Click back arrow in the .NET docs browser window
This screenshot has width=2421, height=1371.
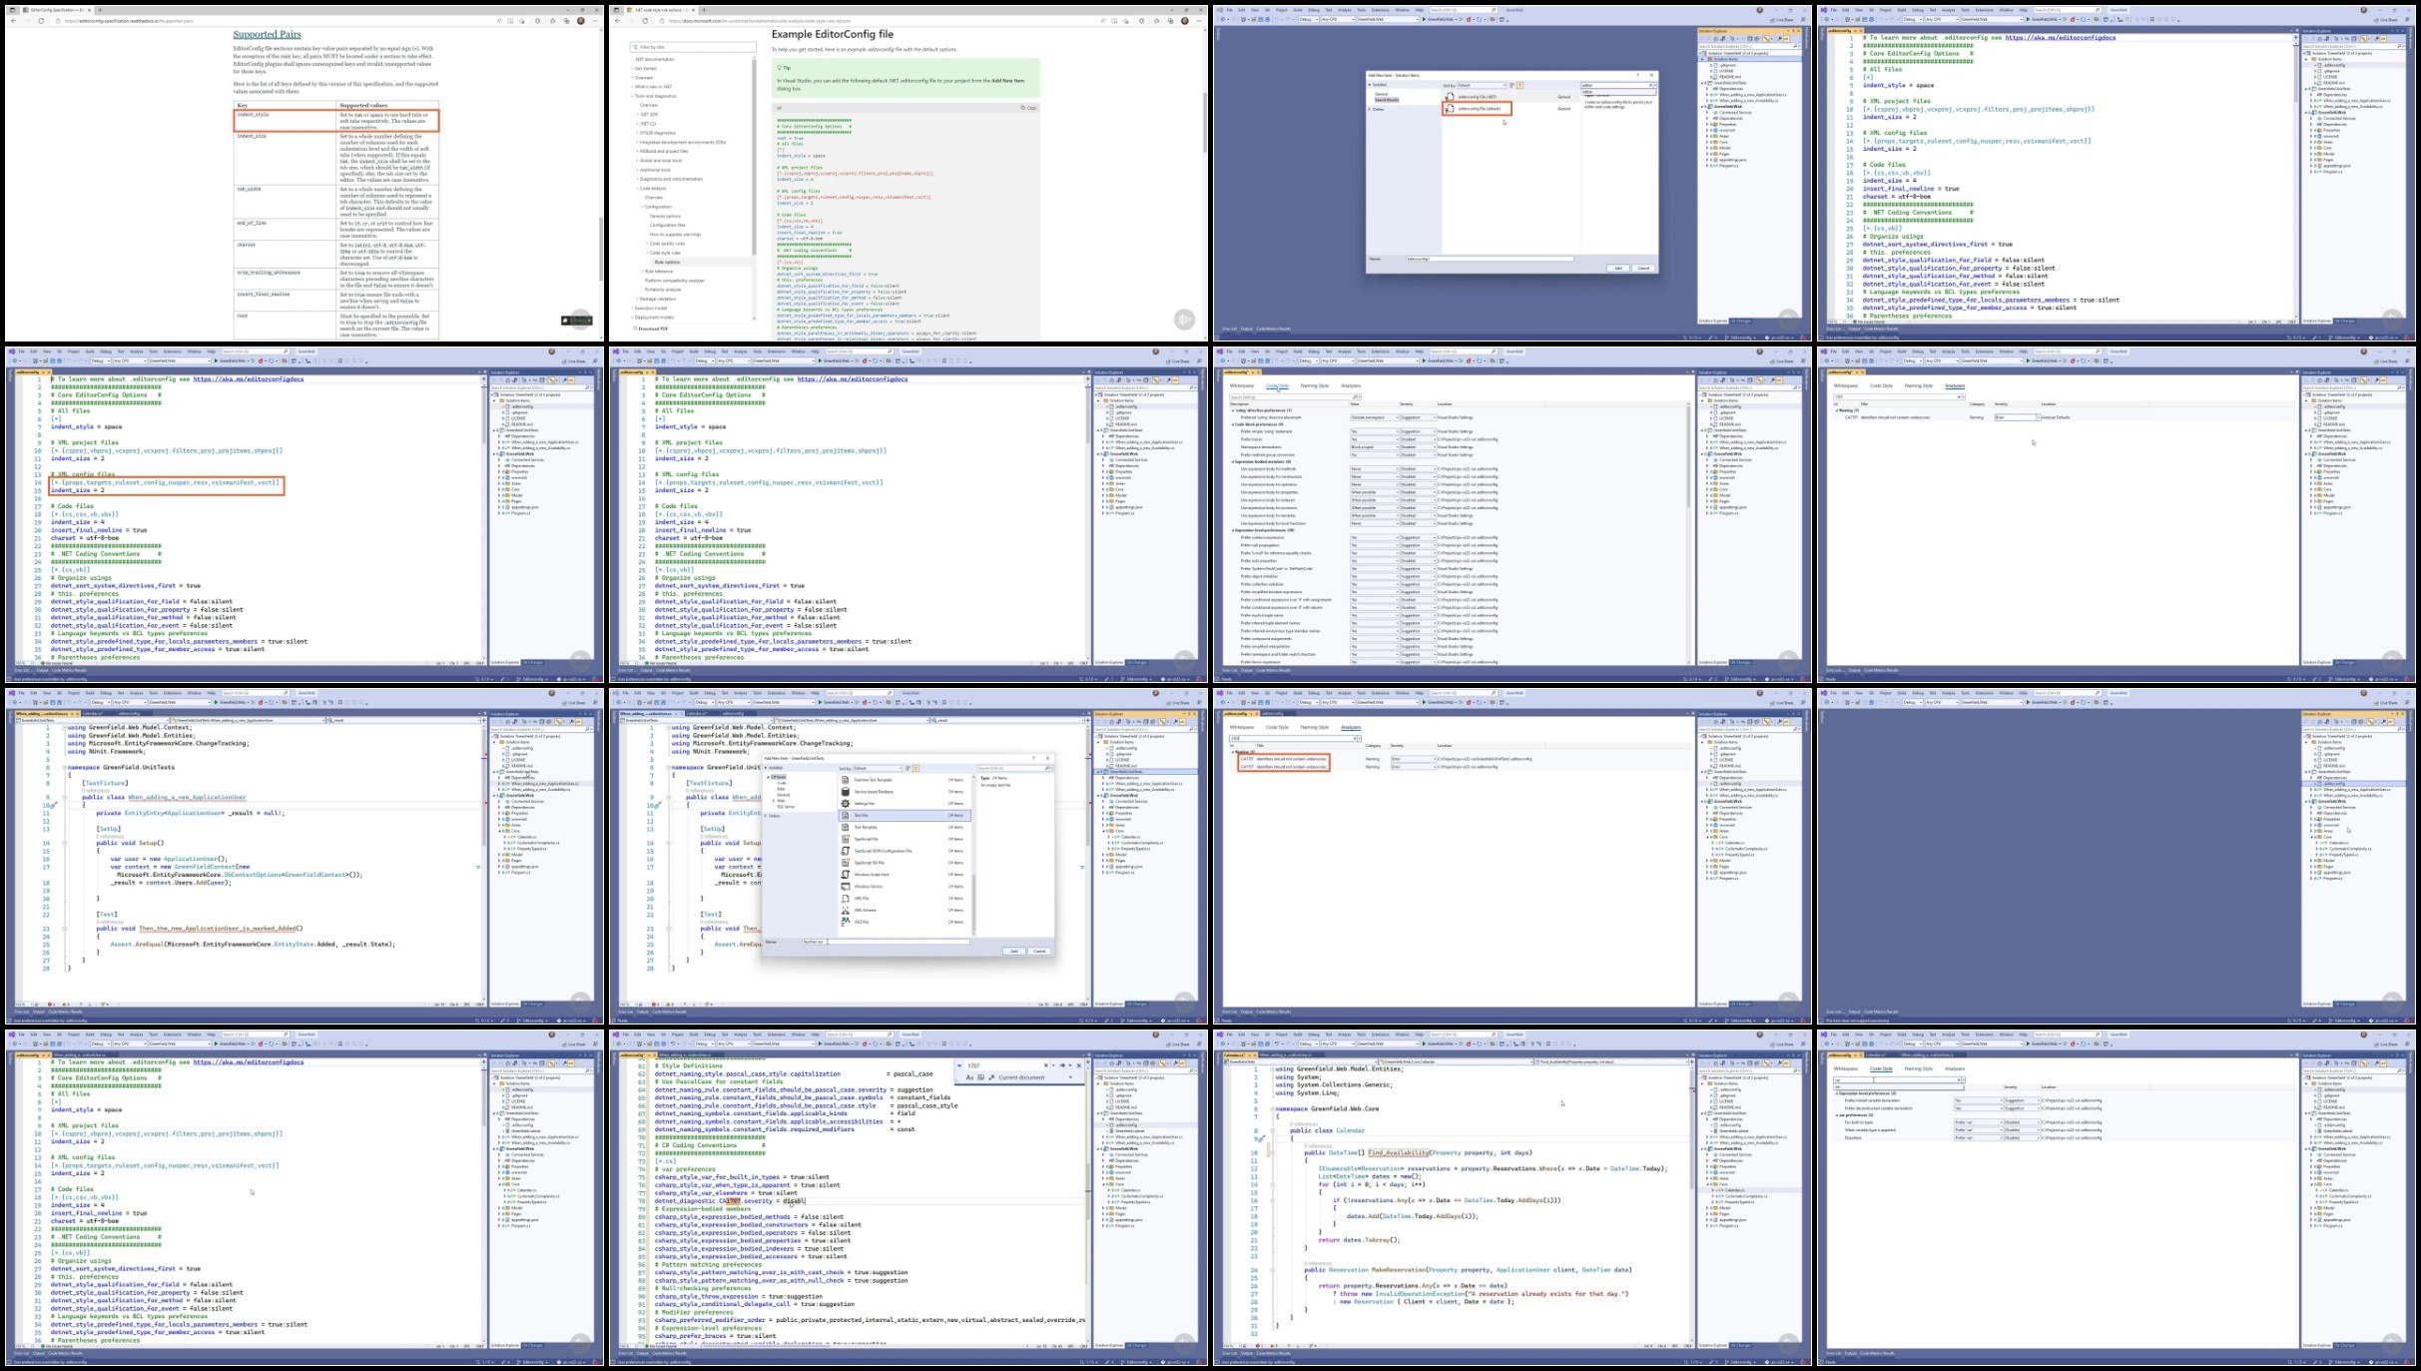click(x=618, y=21)
